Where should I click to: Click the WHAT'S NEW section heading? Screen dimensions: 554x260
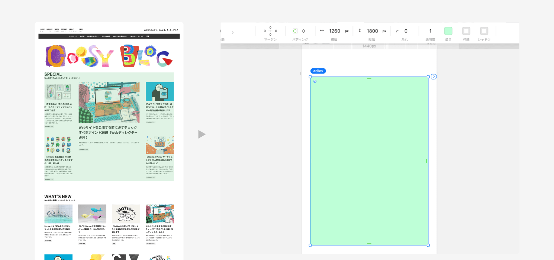pos(58,196)
